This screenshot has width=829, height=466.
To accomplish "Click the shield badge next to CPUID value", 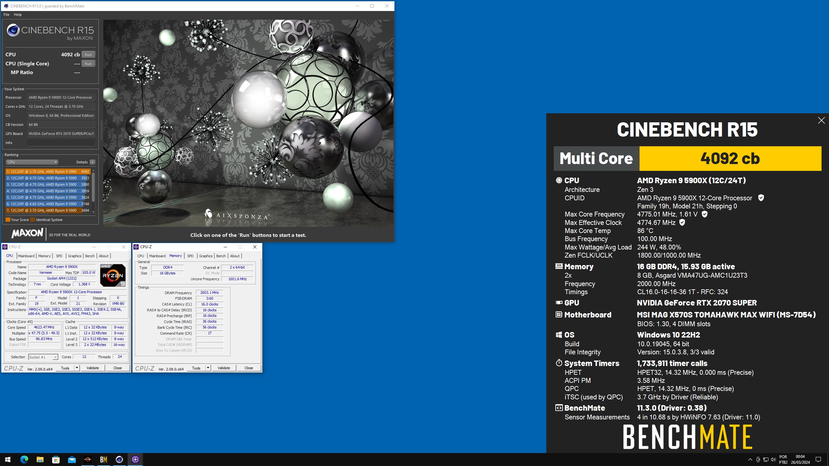I will [761, 198].
